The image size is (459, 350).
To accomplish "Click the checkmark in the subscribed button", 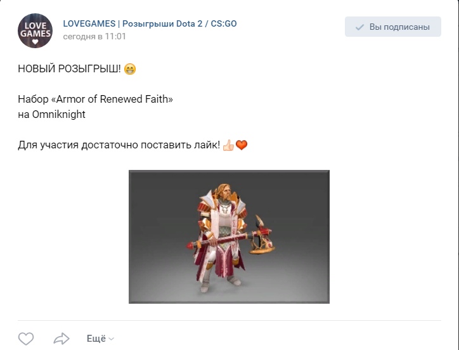I will tap(359, 27).
